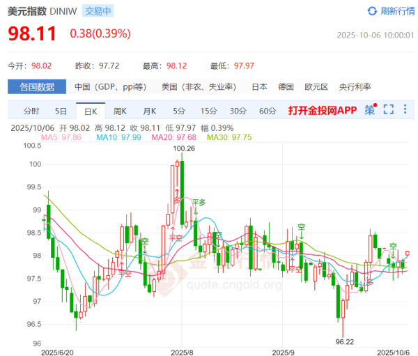Click the MA30: 97.75 legend label
Screen dimensions: 418x356
click(x=229, y=137)
